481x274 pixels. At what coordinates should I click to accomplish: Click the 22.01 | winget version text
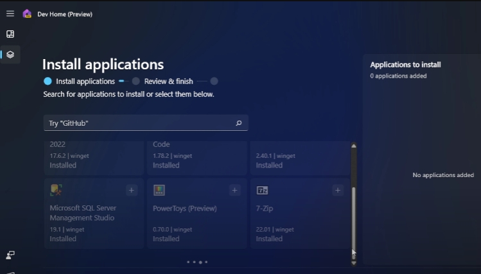[275, 229]
